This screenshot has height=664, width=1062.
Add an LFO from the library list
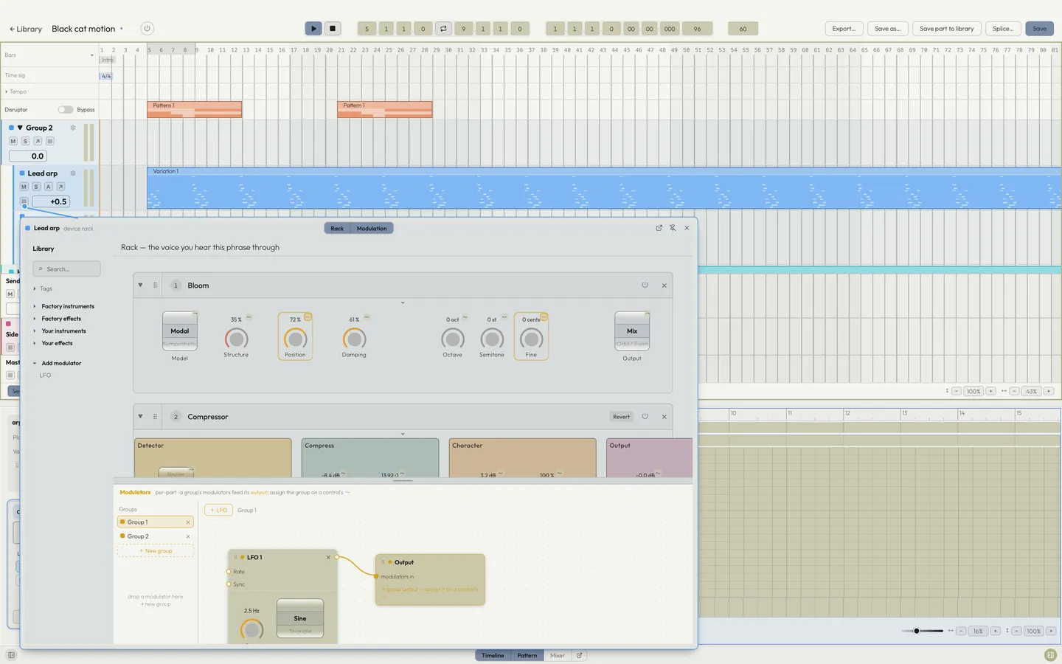(46, 376)
